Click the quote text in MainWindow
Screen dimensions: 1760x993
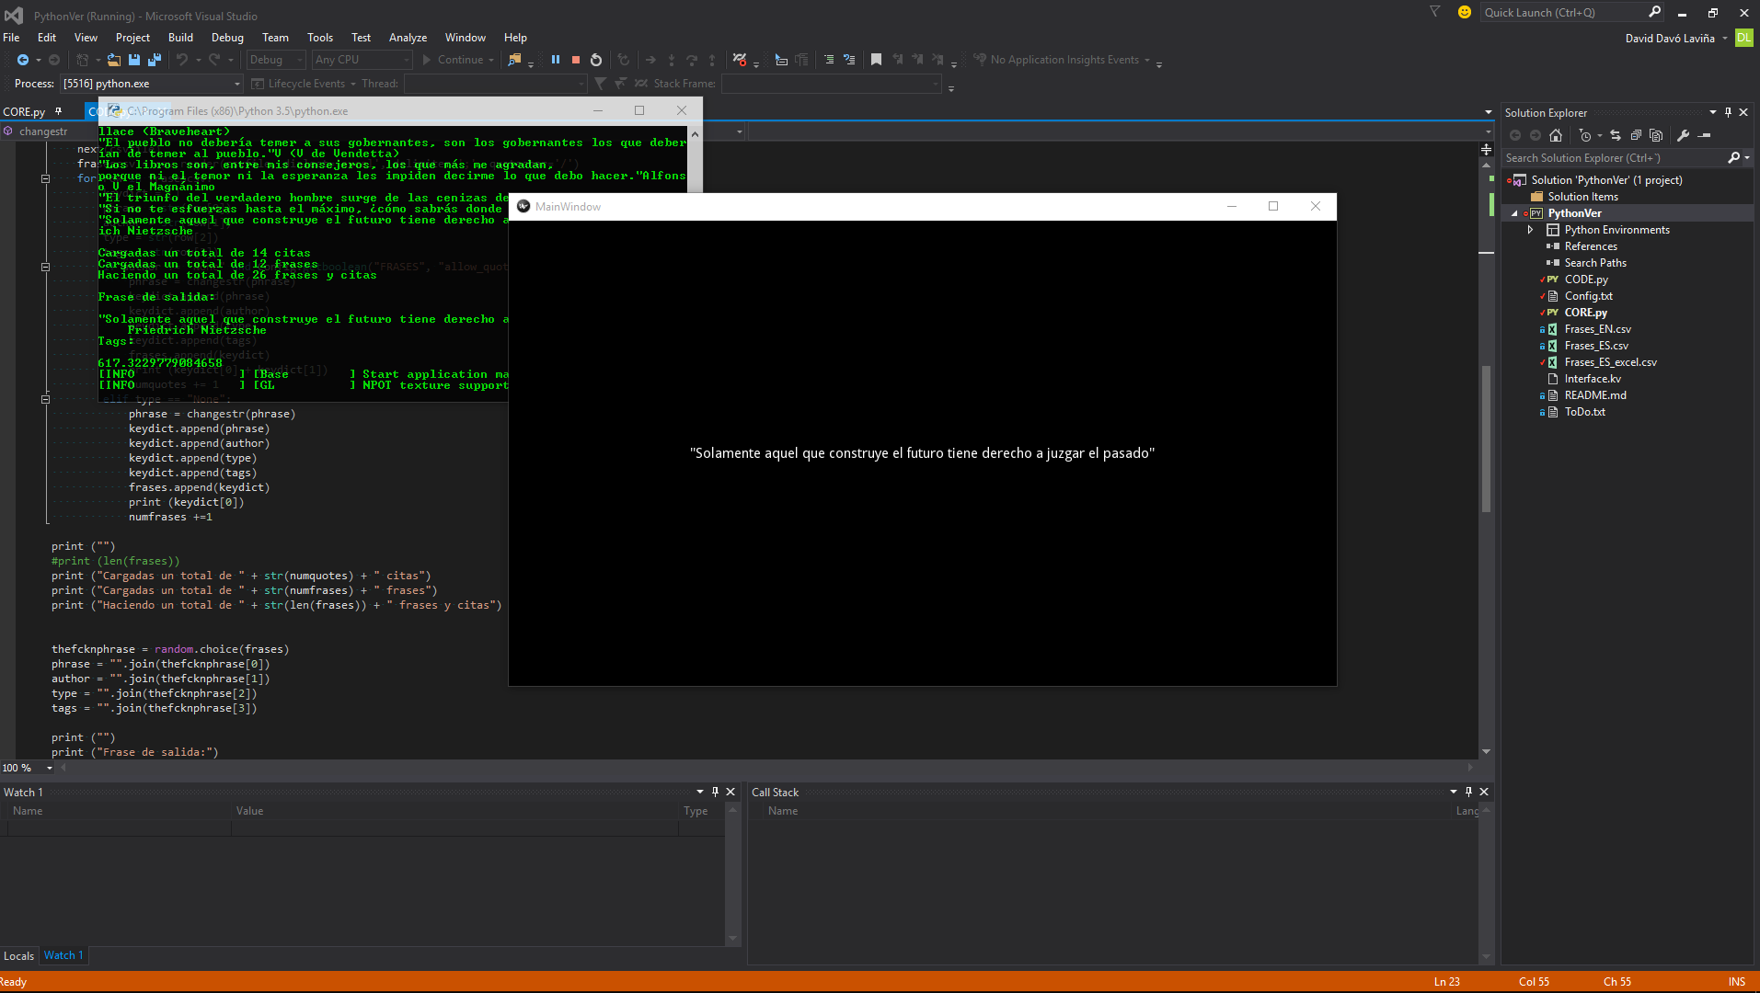[922, 453]
